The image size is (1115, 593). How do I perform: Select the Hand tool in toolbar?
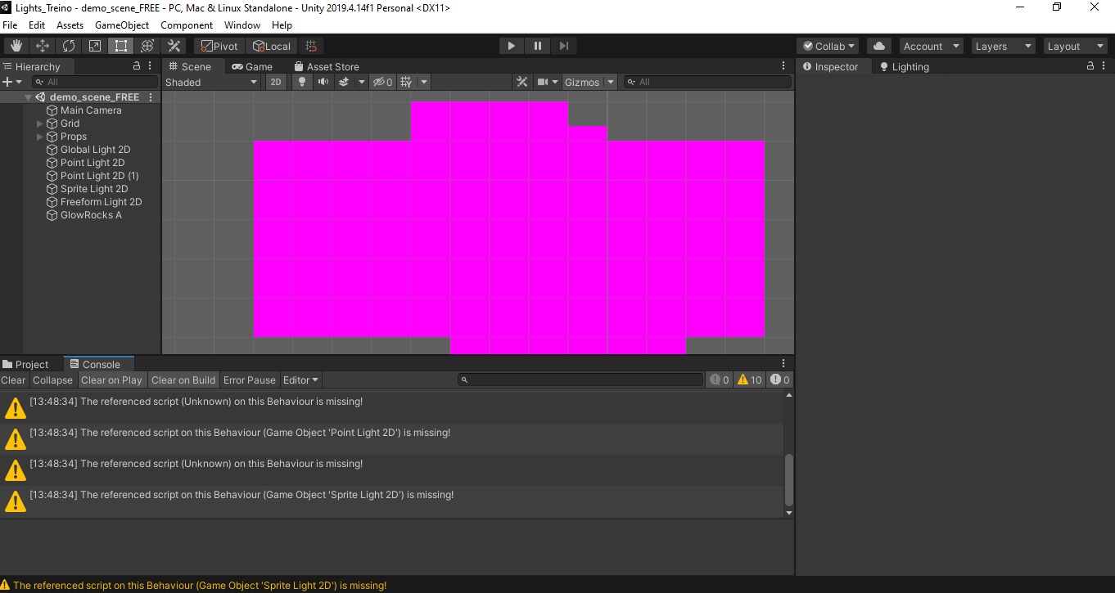coord(16,46)
